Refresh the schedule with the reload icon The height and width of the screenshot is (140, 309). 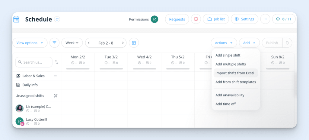[57, 19]
